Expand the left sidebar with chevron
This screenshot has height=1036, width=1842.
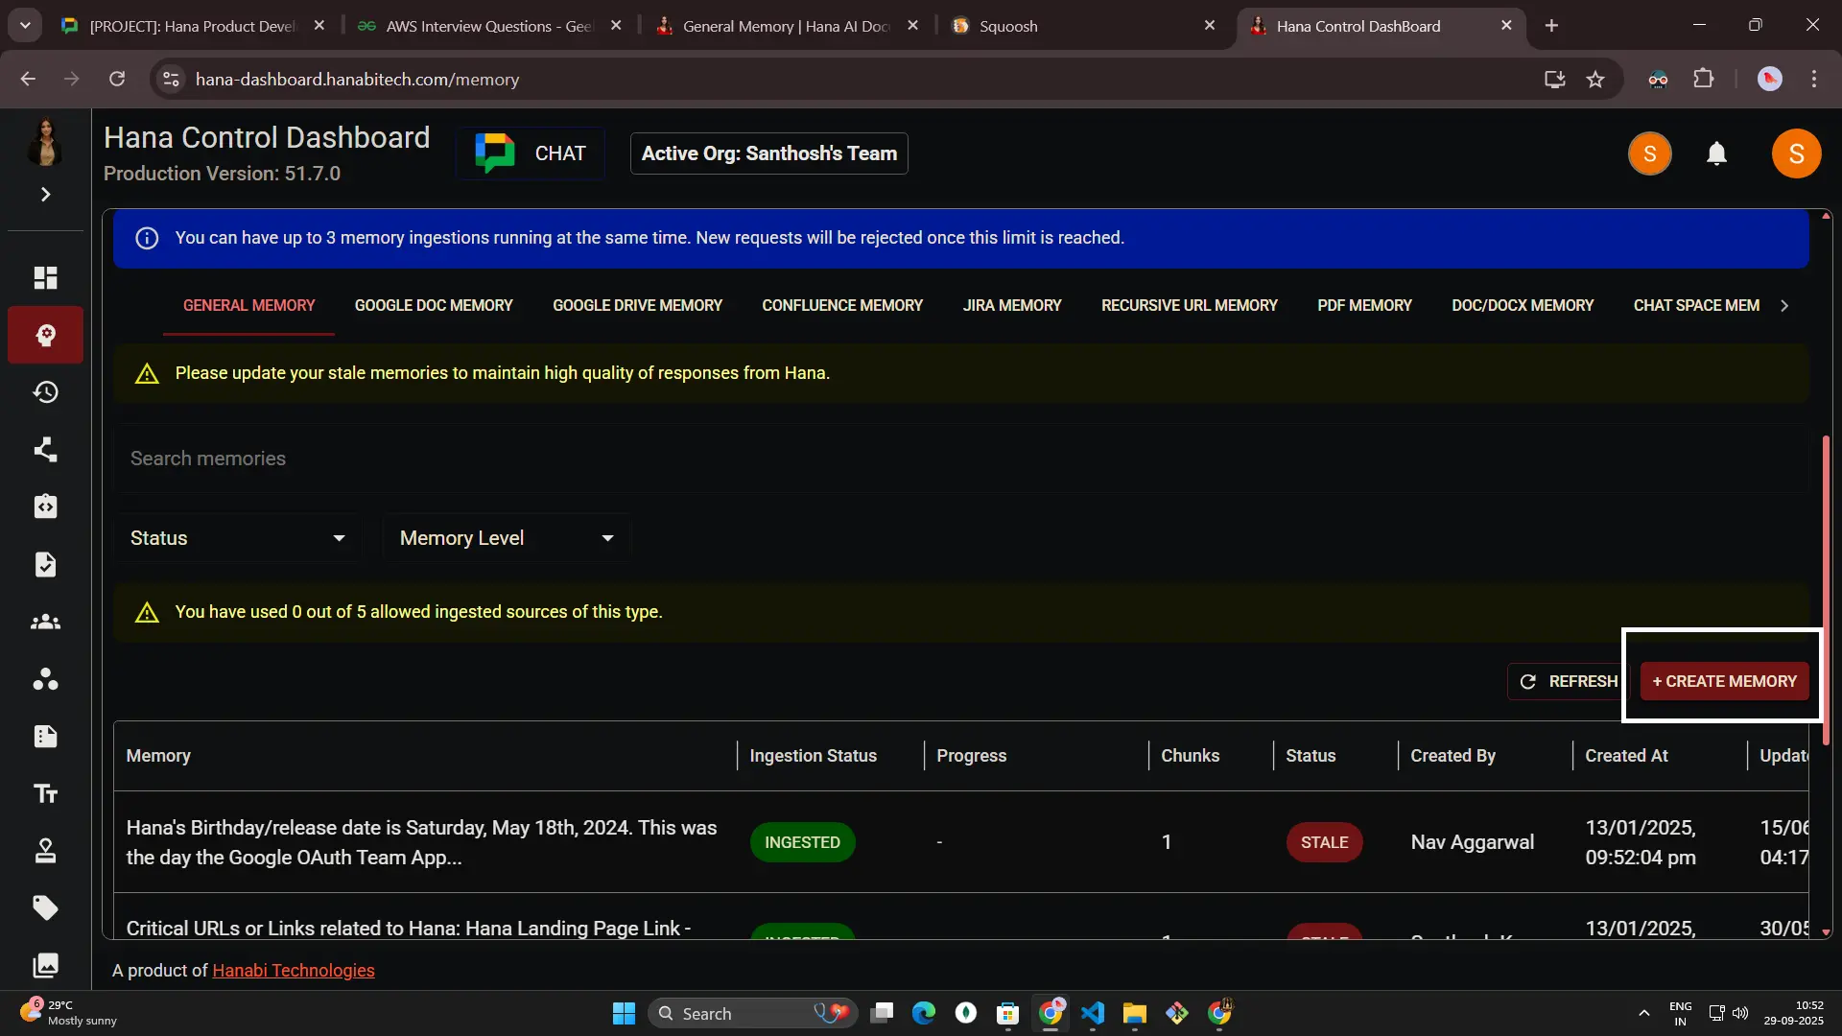click(45, 195)
